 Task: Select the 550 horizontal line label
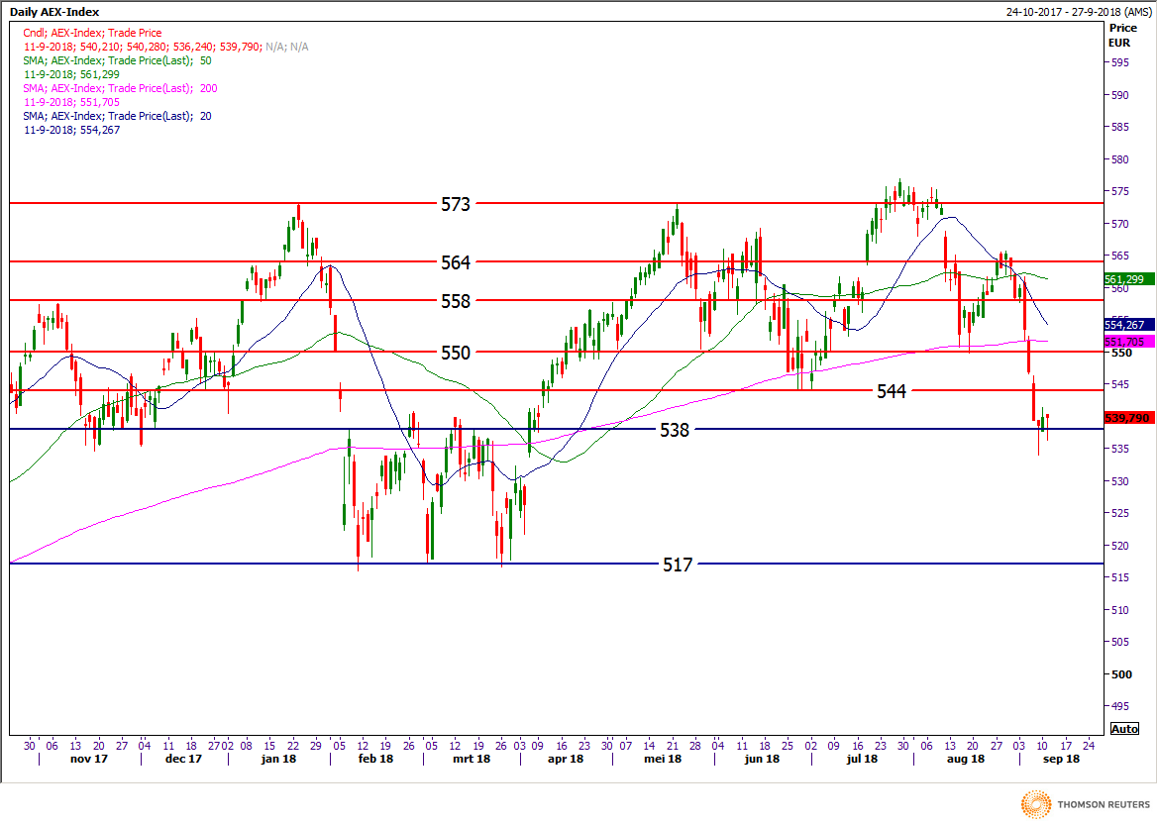(x=456, y=352)
